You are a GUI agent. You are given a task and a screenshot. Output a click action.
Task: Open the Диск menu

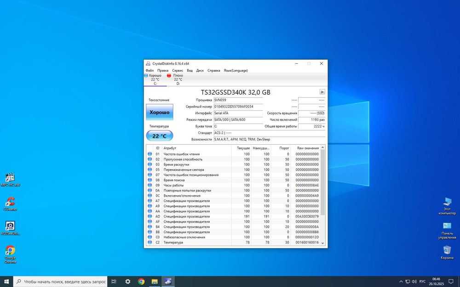point(200,70)
